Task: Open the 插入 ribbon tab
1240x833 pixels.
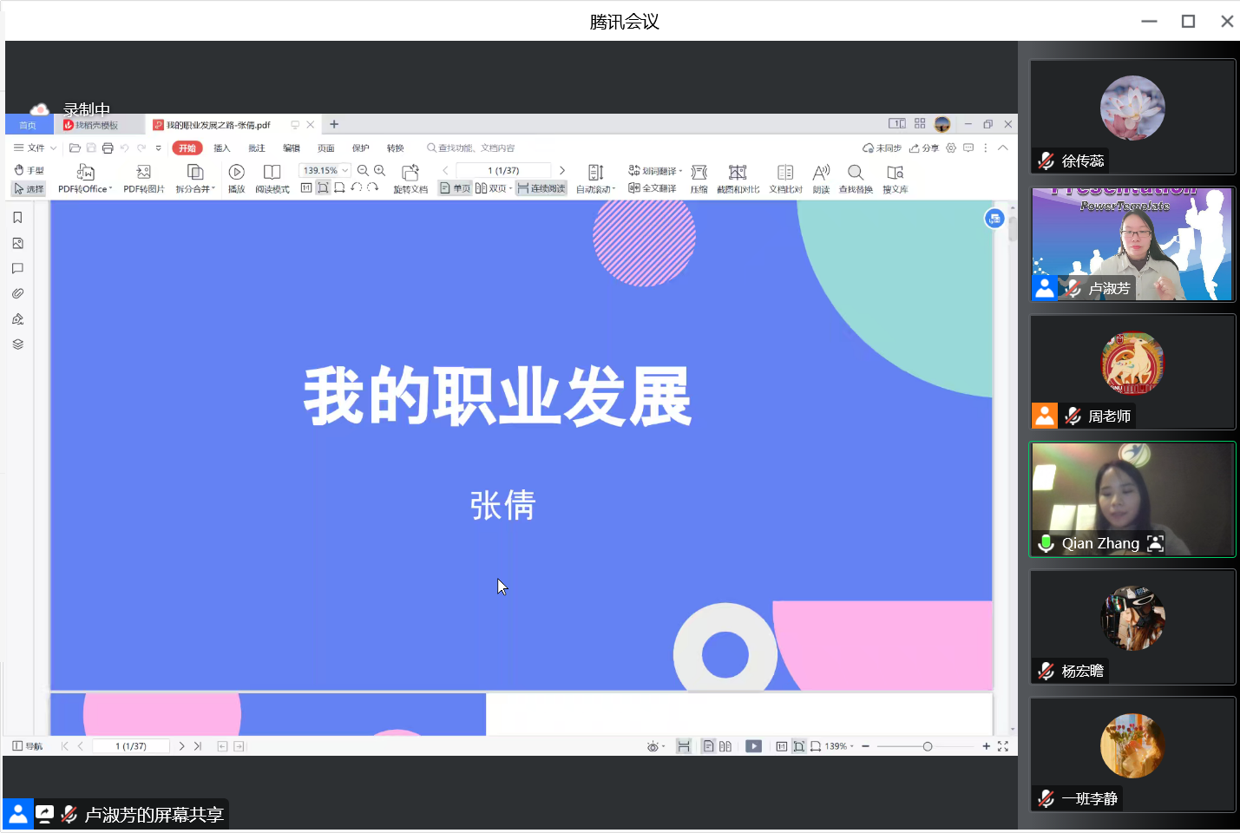Action: [x=222, y=148]
